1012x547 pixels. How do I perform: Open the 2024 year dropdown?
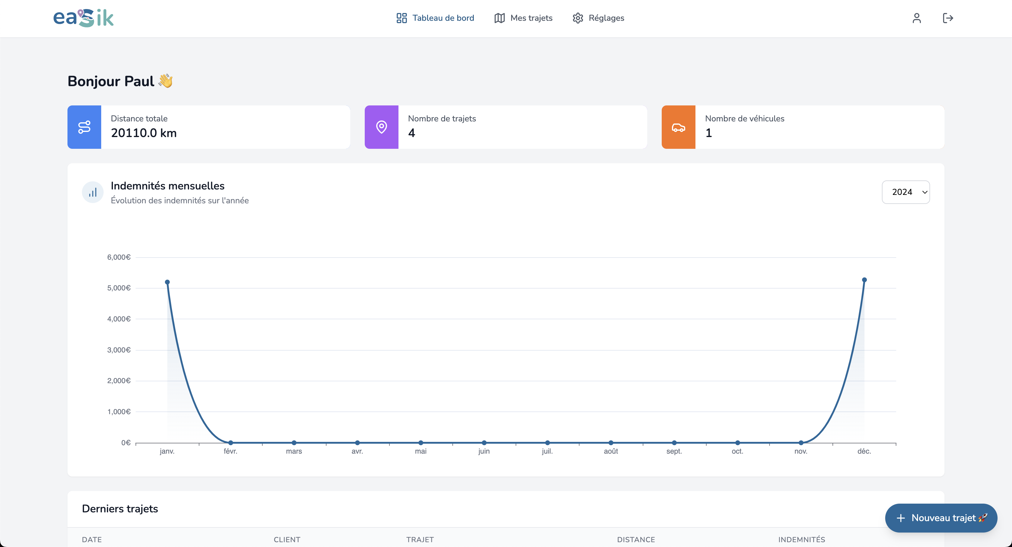point(906,192)
